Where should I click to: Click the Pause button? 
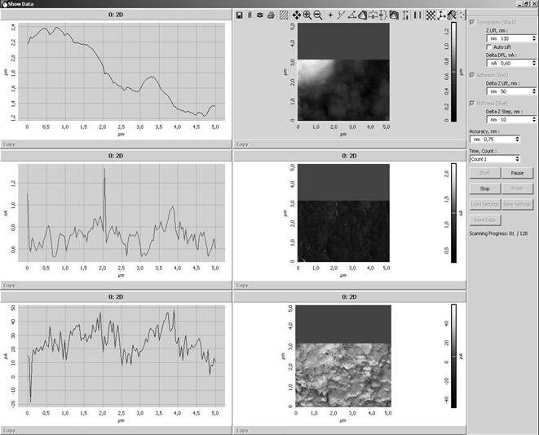coord(517,172)
